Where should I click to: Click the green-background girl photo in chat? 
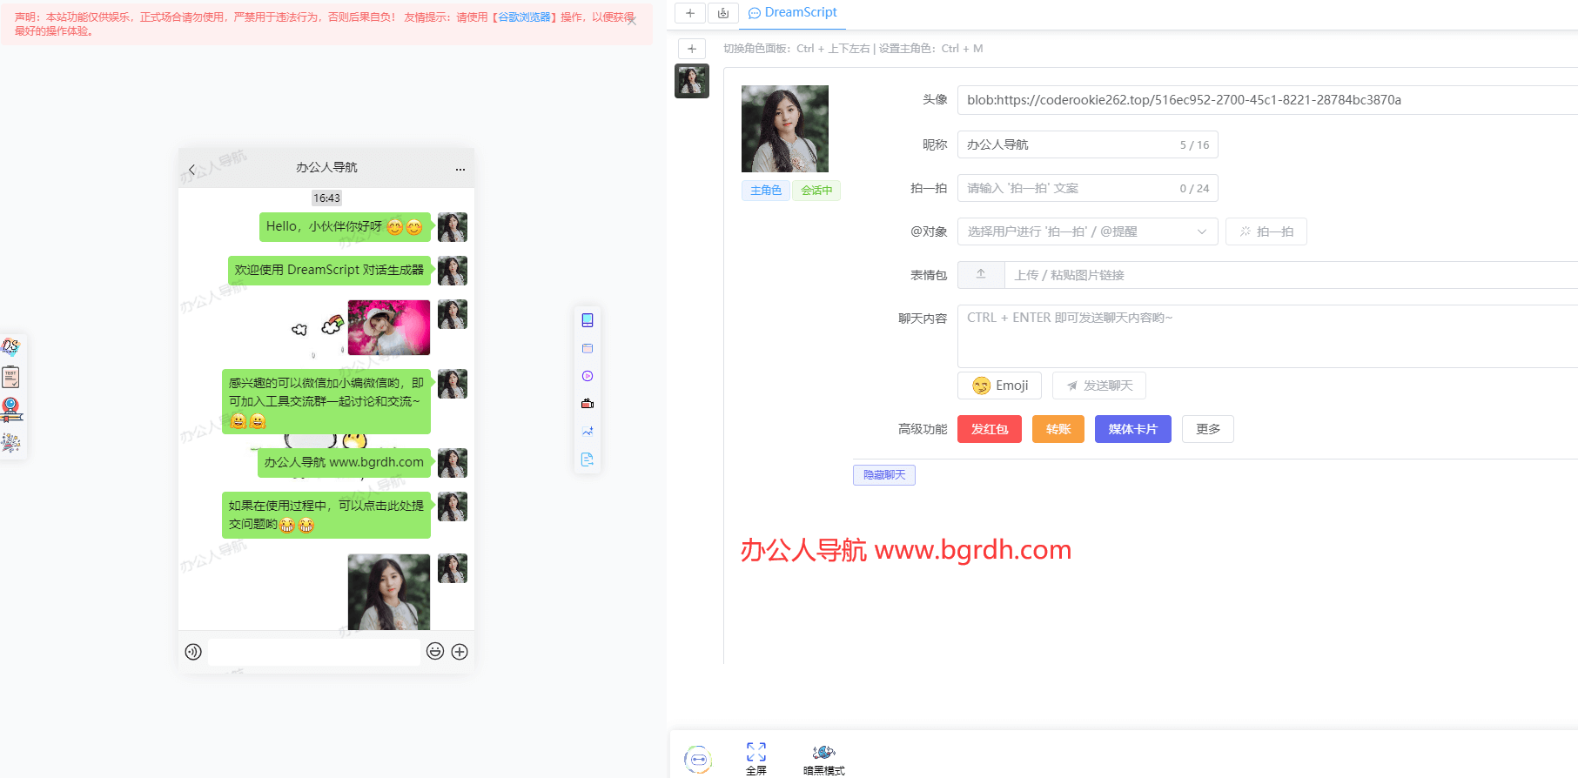(x=389, y=592)
